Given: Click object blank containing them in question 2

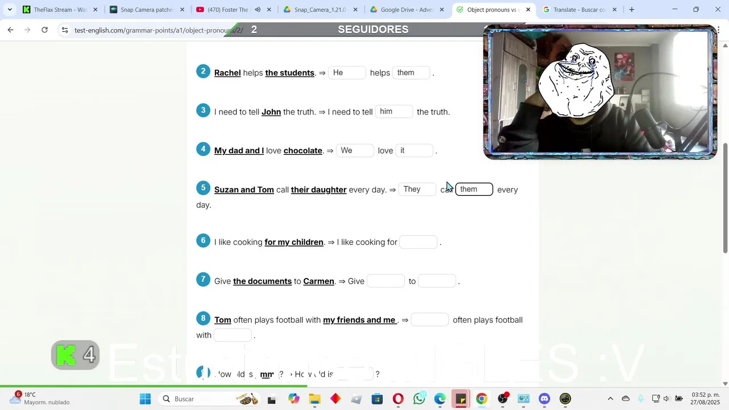Looking at the screenshot, I should [411, 73].
